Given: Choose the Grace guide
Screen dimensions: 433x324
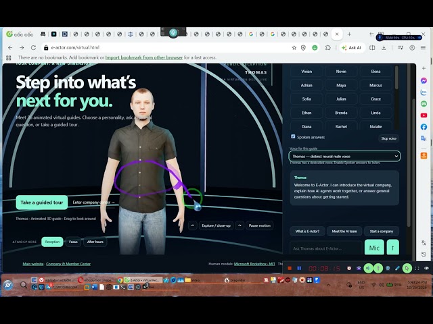Looking at the screenshot, I should pyautogui.click(x=375, y=99).
